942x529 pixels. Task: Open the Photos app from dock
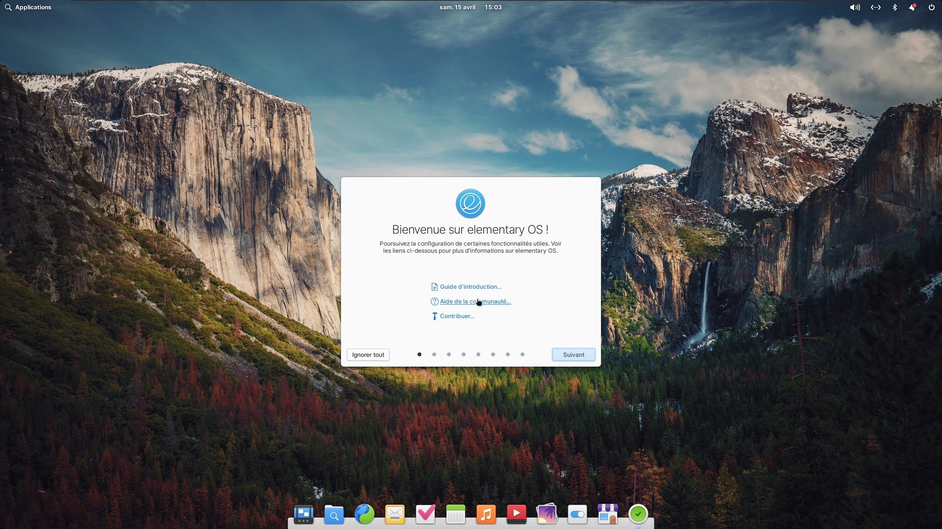point(547,514)
